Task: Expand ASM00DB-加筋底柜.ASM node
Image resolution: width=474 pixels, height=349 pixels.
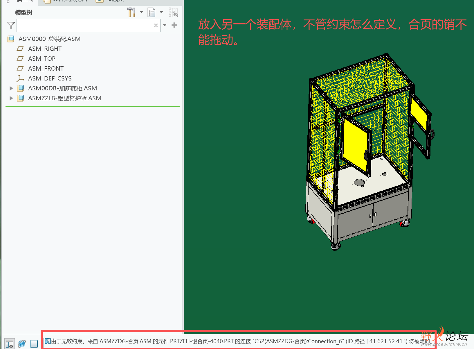Action: click(11, 88)
